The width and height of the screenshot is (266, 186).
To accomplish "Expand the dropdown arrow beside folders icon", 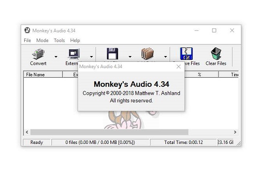I will (165, 57).
